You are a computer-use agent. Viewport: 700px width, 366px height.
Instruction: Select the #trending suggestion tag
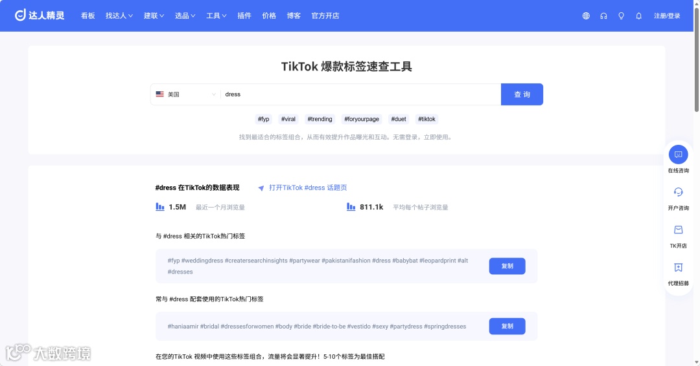click(x=320, y=119)
